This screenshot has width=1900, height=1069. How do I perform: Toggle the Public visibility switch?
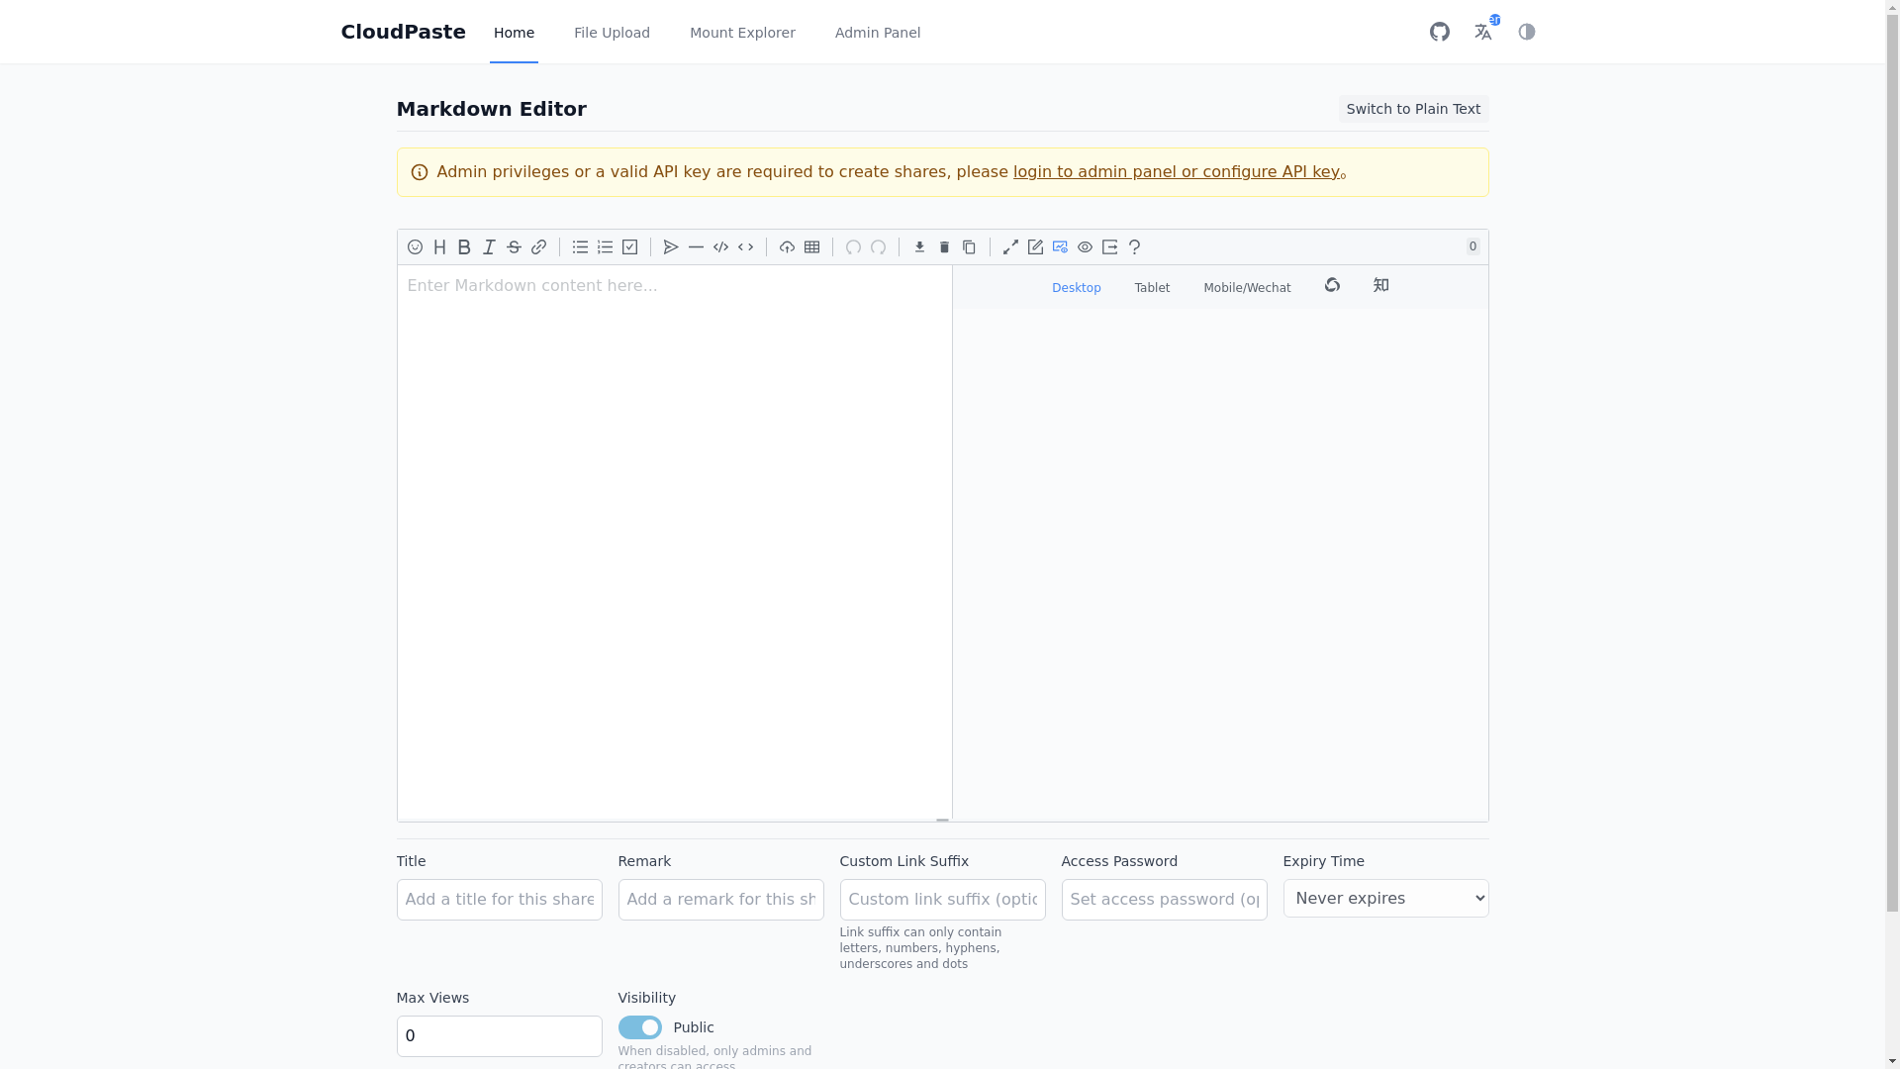(x=640, y=1027)
